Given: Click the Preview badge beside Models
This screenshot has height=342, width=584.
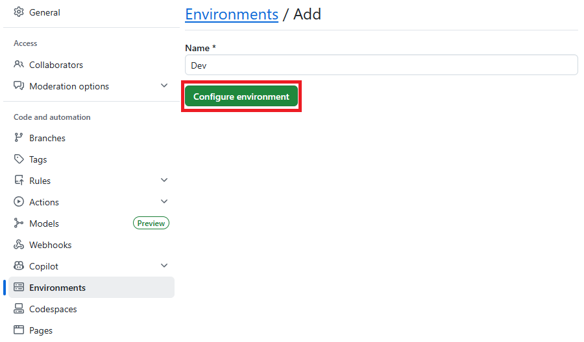Looking at the screenshot, I should tap(151, 223).
